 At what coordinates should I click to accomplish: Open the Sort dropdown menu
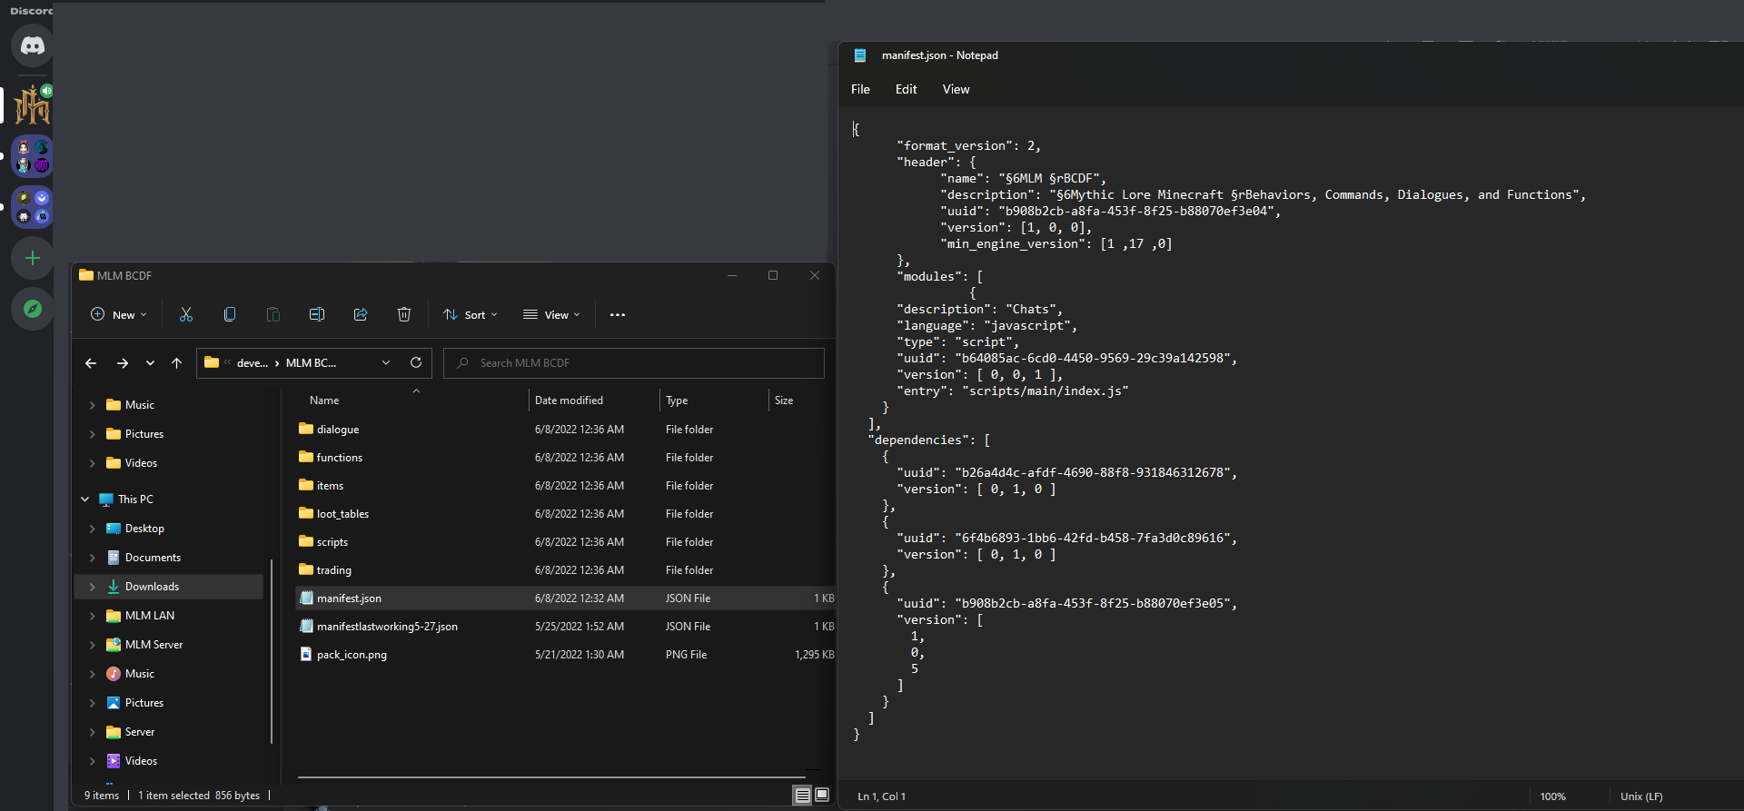(471, 314)
